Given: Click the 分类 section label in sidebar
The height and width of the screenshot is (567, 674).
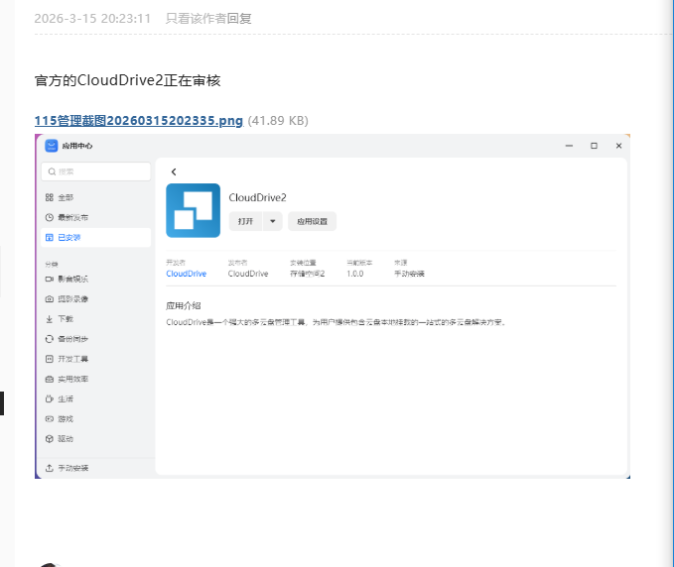Looking at the screenshot, I should 52,264.
